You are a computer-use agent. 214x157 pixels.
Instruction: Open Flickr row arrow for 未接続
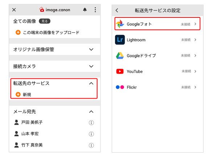(195, 87)
